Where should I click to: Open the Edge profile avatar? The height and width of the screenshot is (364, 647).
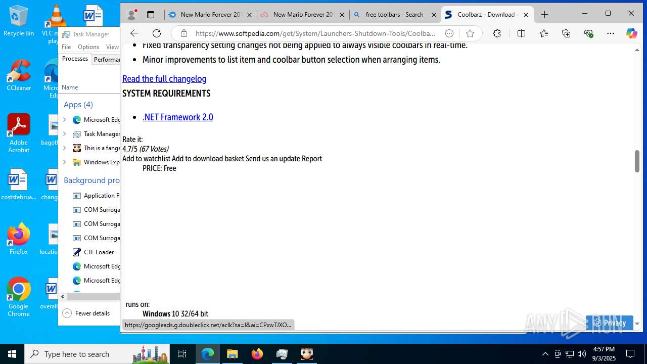131,15
